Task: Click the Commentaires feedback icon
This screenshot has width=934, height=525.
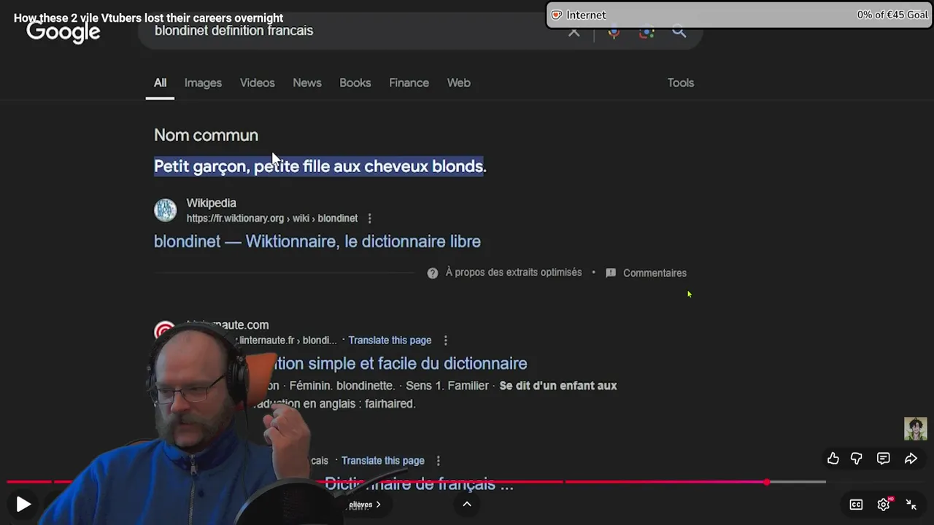Action: point(611,273)
